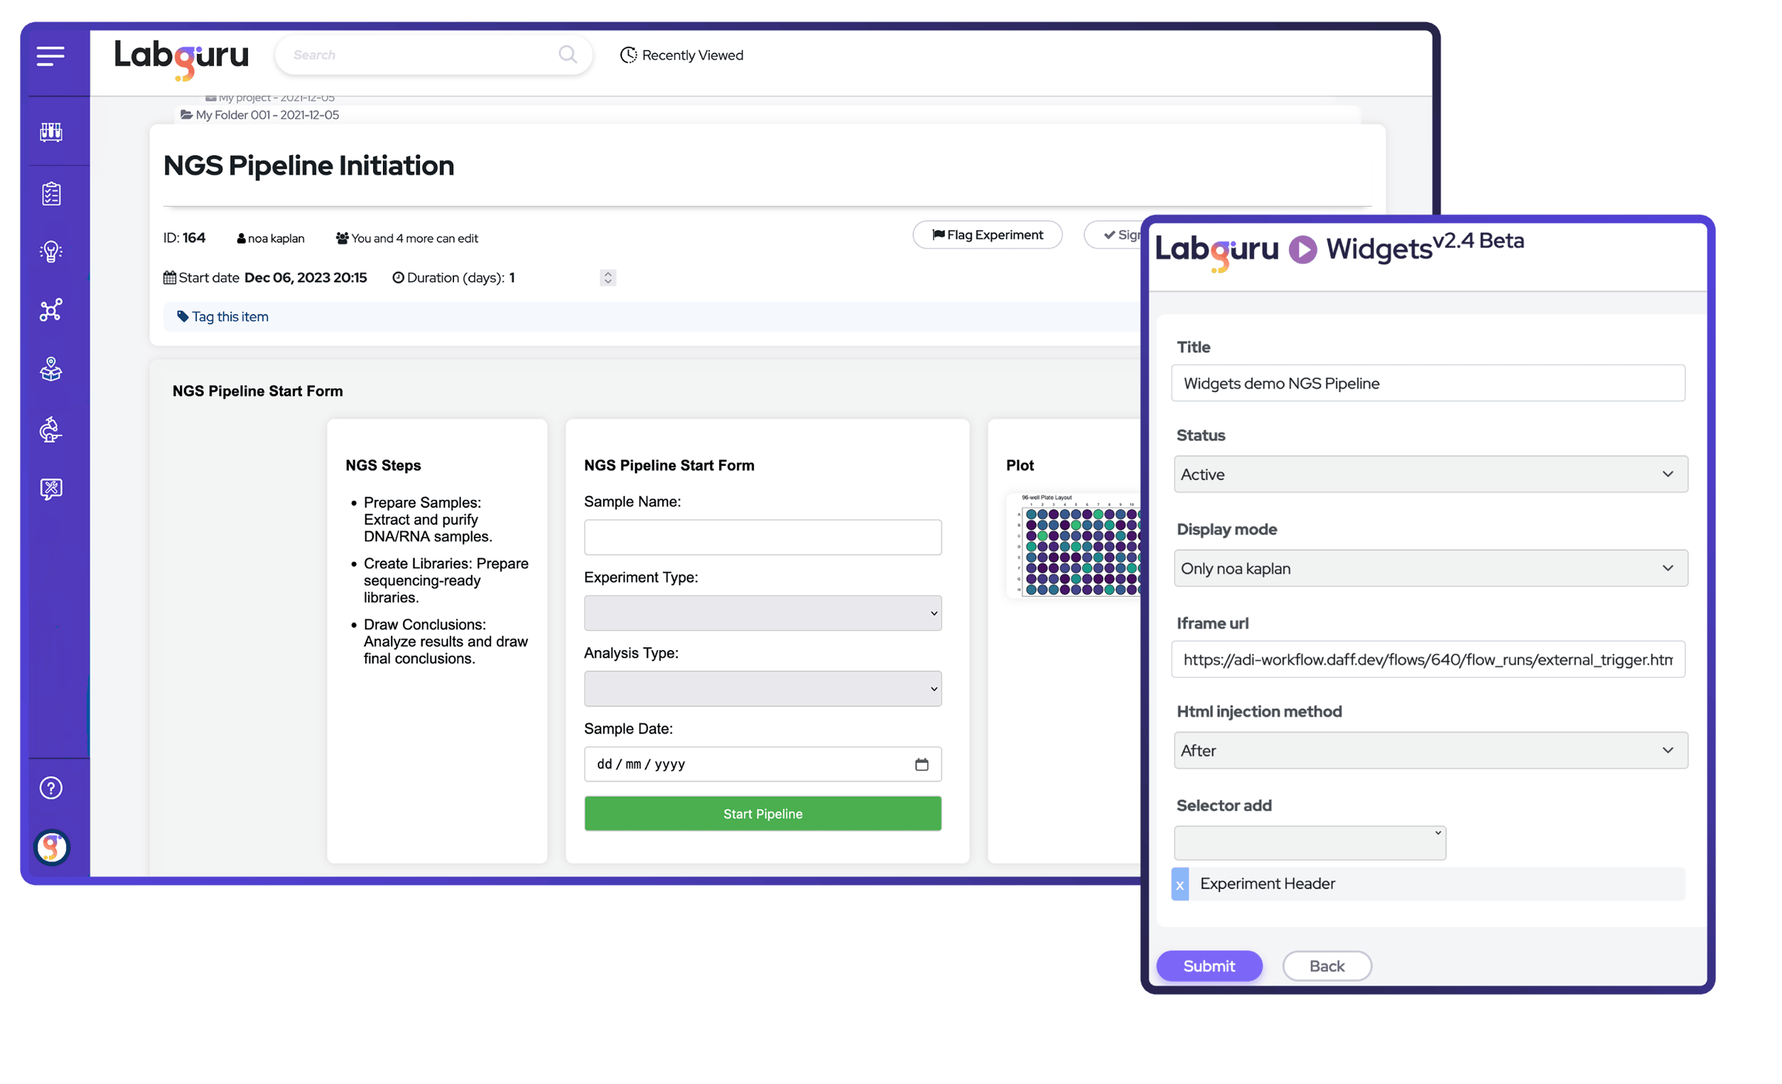The image size is (1782, 1084).
Task: Click the microscope instruments icon
Action: tap(50, 429)
